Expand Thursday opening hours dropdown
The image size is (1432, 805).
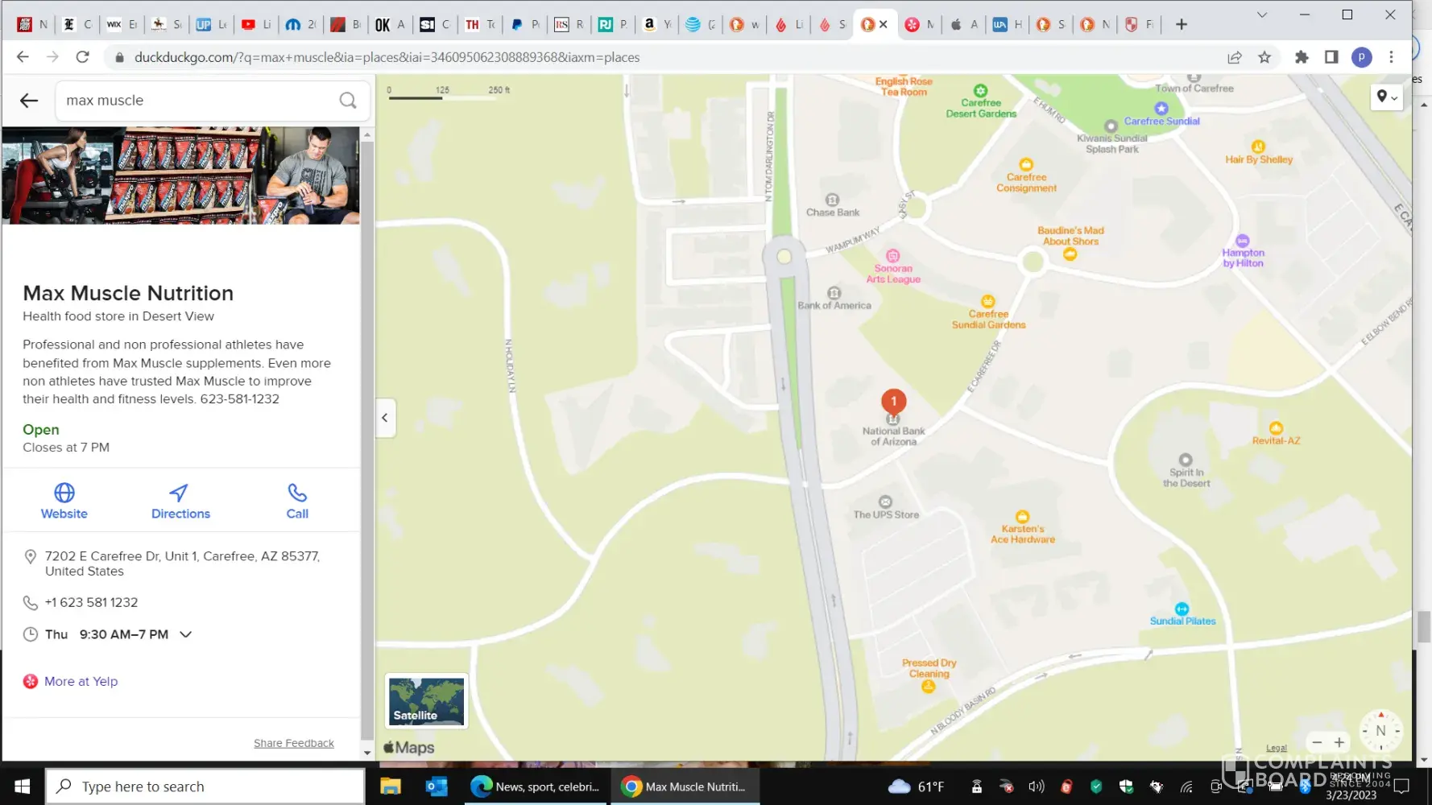186,634
